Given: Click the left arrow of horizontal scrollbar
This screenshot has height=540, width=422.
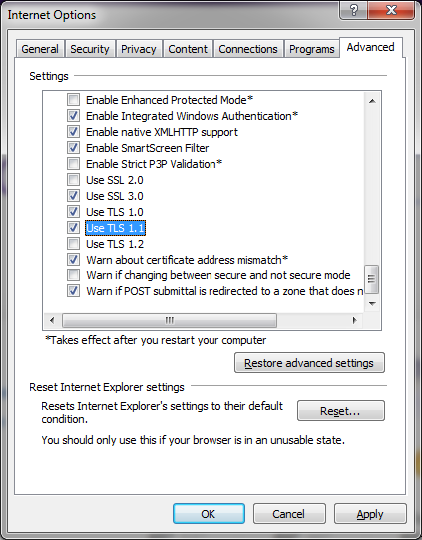Looking at the screenshot, I should [x=52, y=321].
